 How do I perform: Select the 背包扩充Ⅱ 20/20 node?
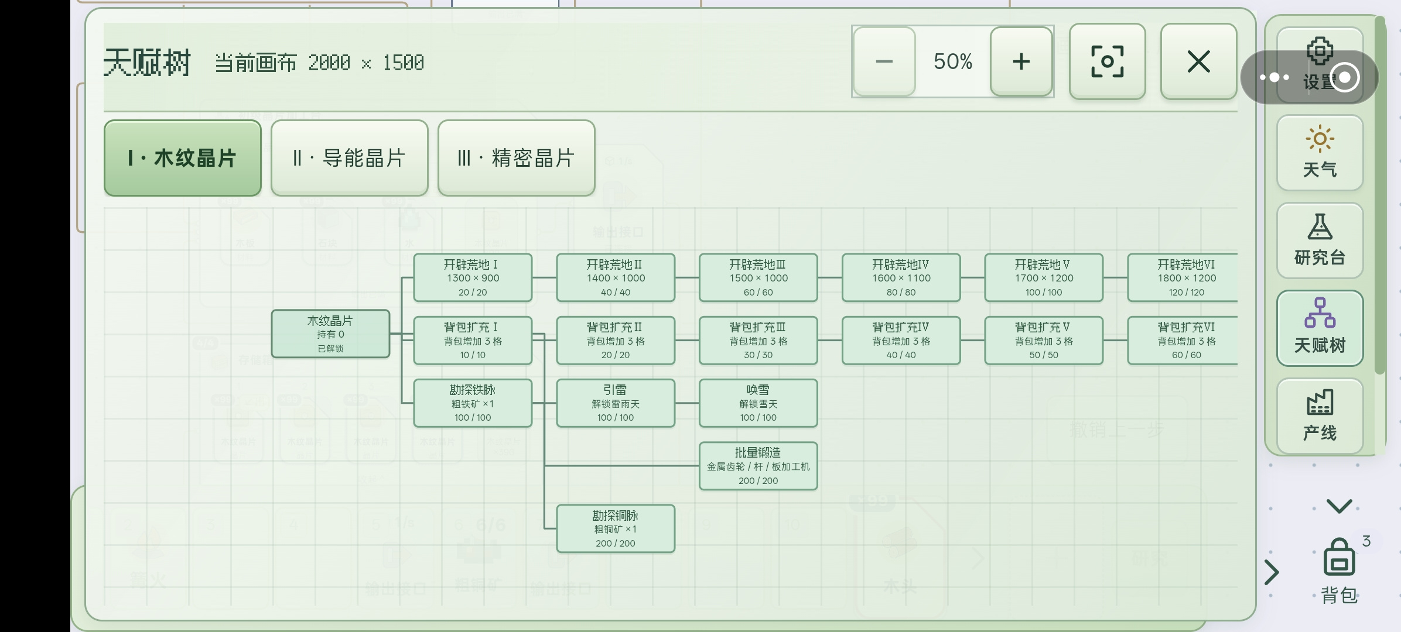pos(616,340)
